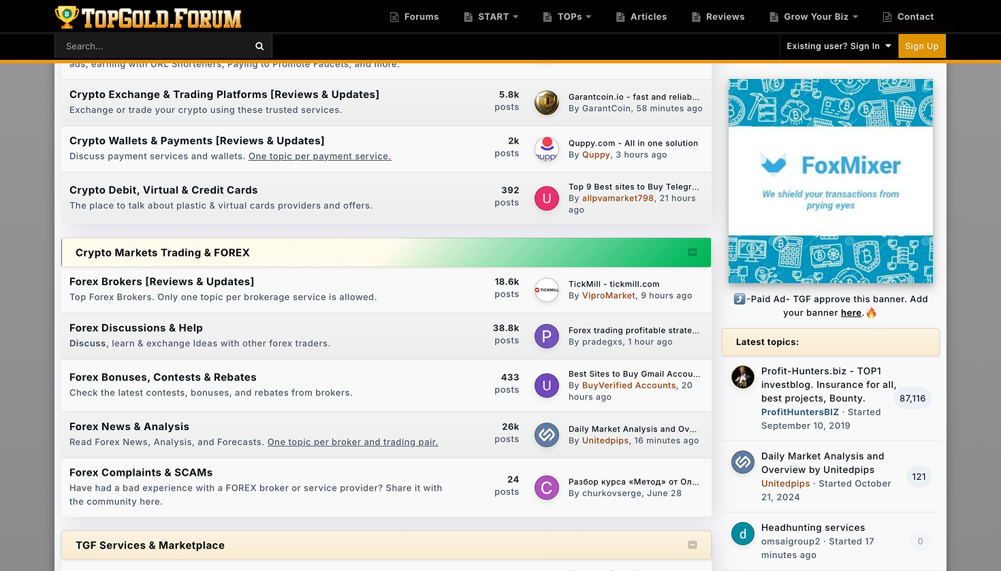
Task: Collapse TGF Services & Marketplace category
Action: pos(693,545)
